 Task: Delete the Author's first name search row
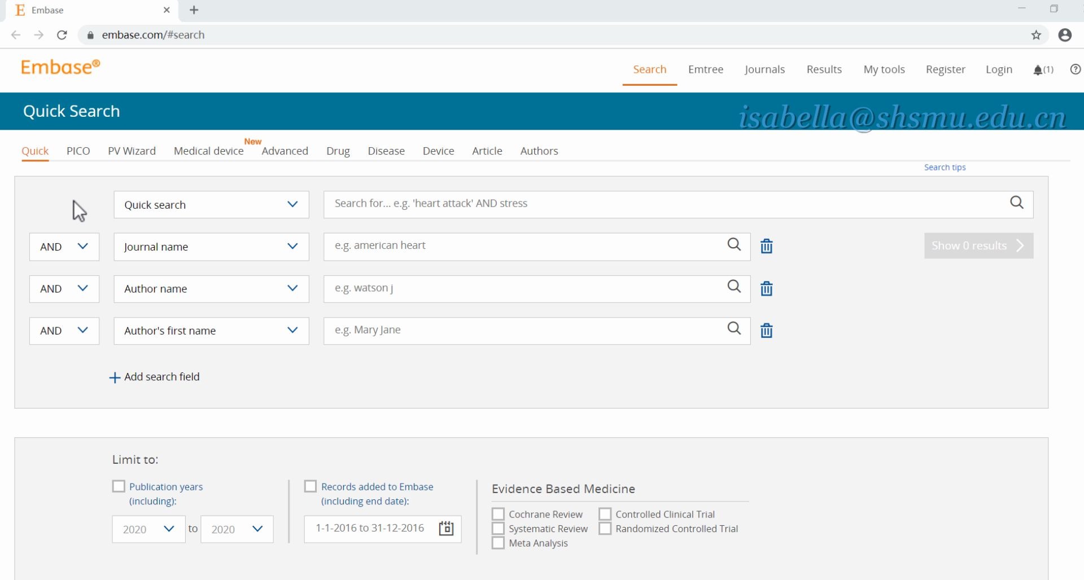click(766, 330)
